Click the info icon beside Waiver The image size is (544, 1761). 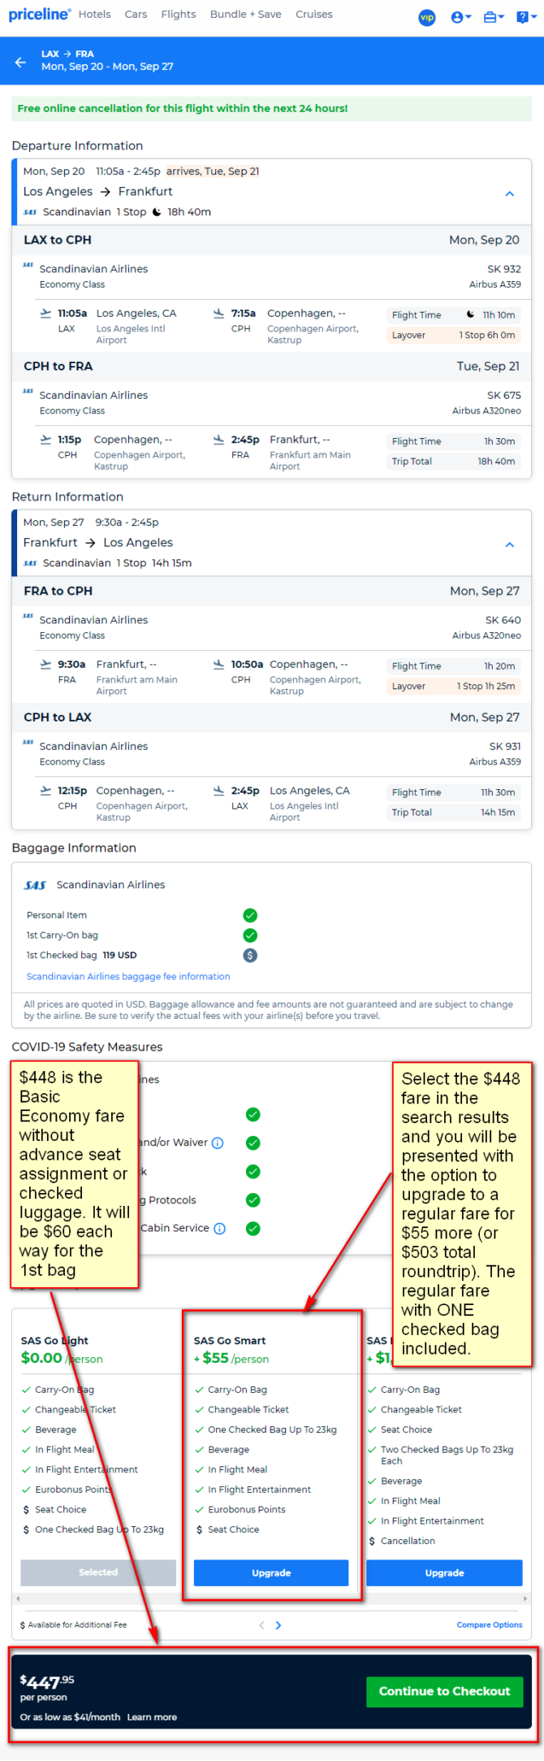tap(218, 1143)
